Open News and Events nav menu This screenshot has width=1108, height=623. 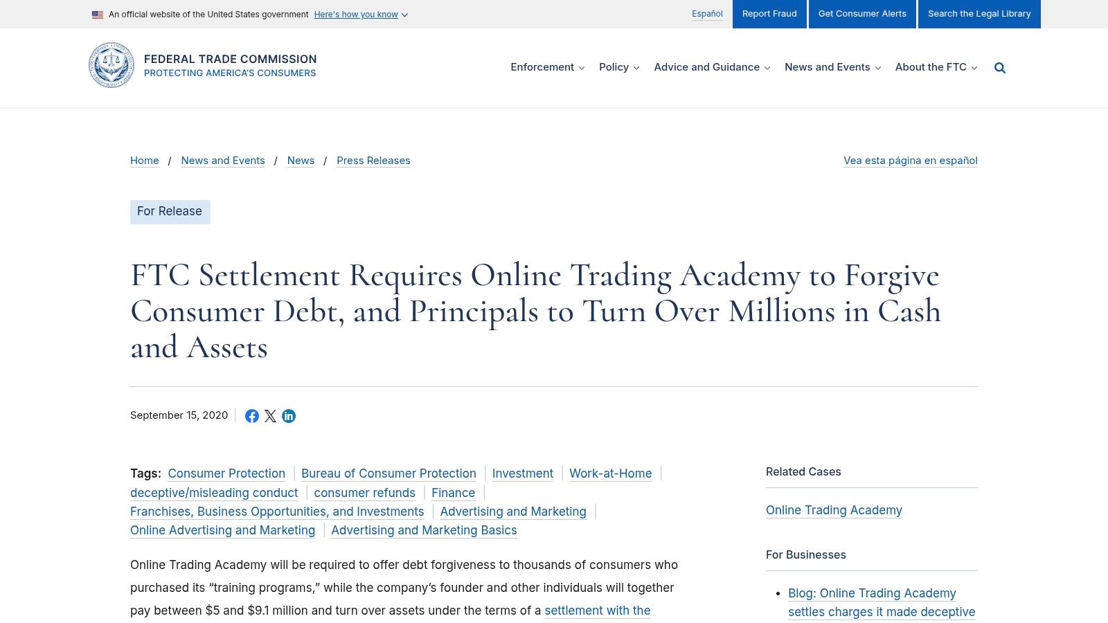coord(832,67)
